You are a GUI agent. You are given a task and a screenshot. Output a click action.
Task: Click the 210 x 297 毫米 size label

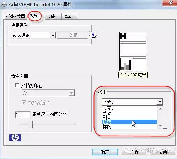click(133, 75)
